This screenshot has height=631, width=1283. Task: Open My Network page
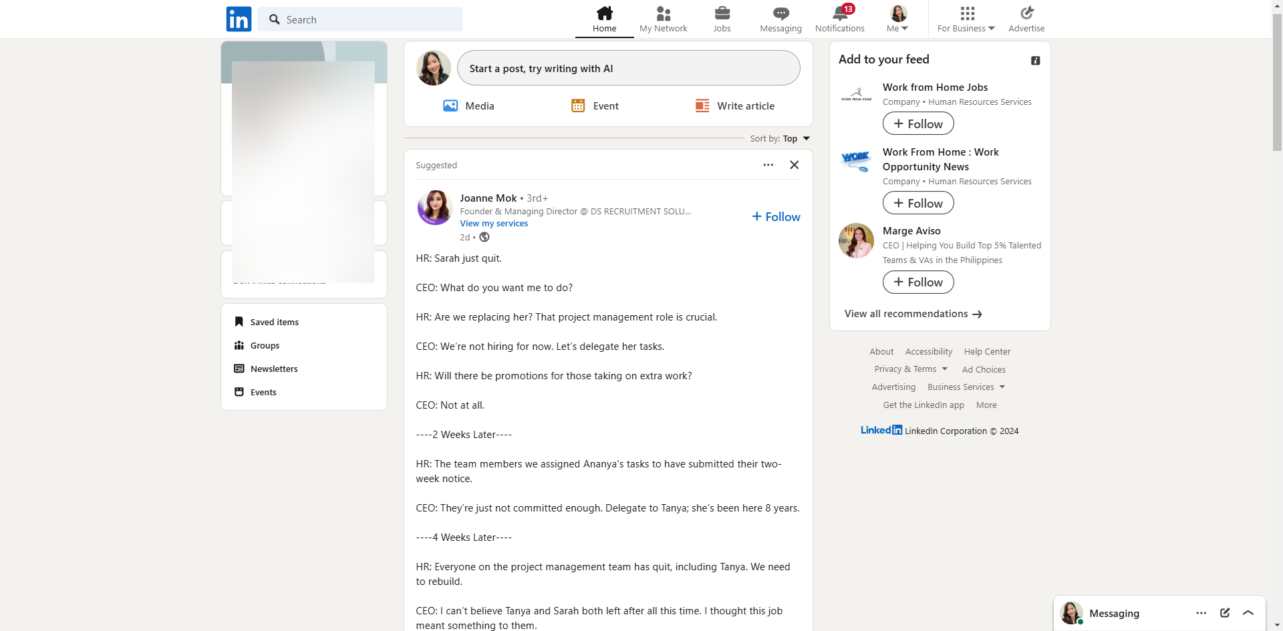[x=663, y=19]
